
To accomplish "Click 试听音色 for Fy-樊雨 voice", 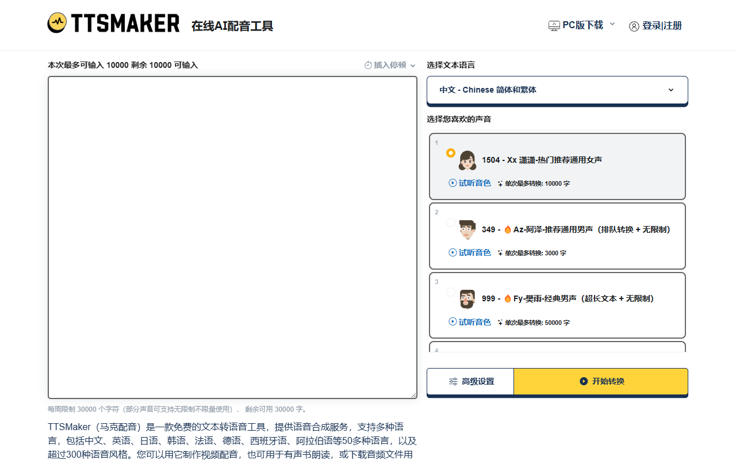I will click(475, 322).
